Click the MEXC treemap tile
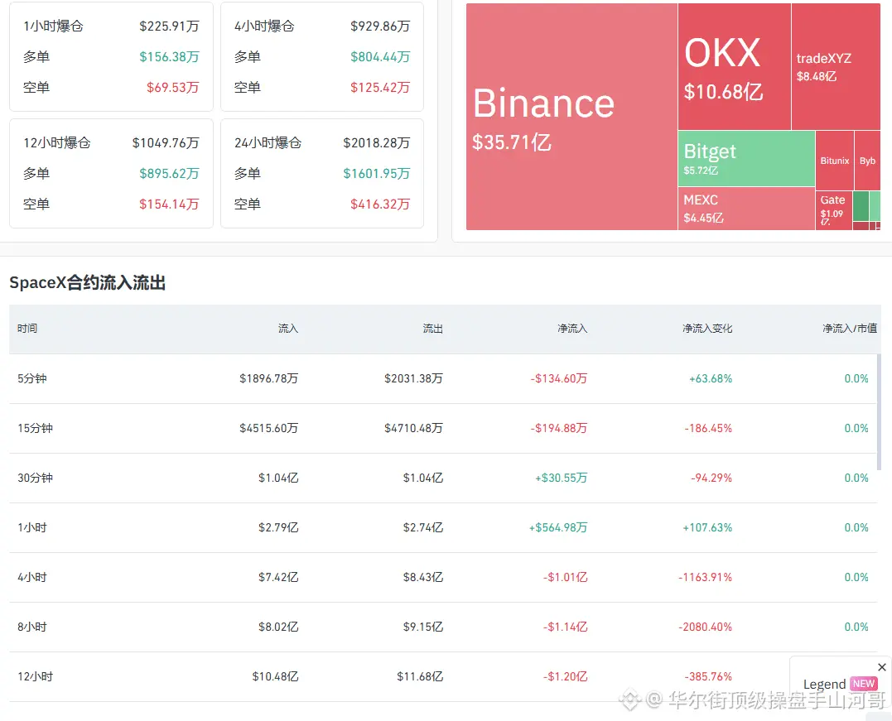Screen dimensions: 892x721 (x=746, y=209)
